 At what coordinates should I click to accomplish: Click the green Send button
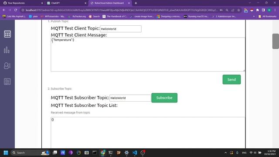(231, 79)
